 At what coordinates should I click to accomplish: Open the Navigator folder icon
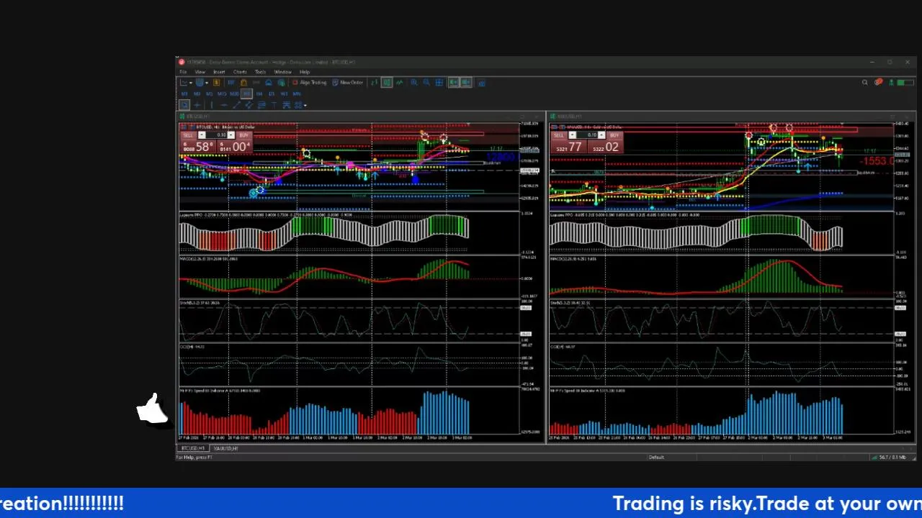coord(243,83)
